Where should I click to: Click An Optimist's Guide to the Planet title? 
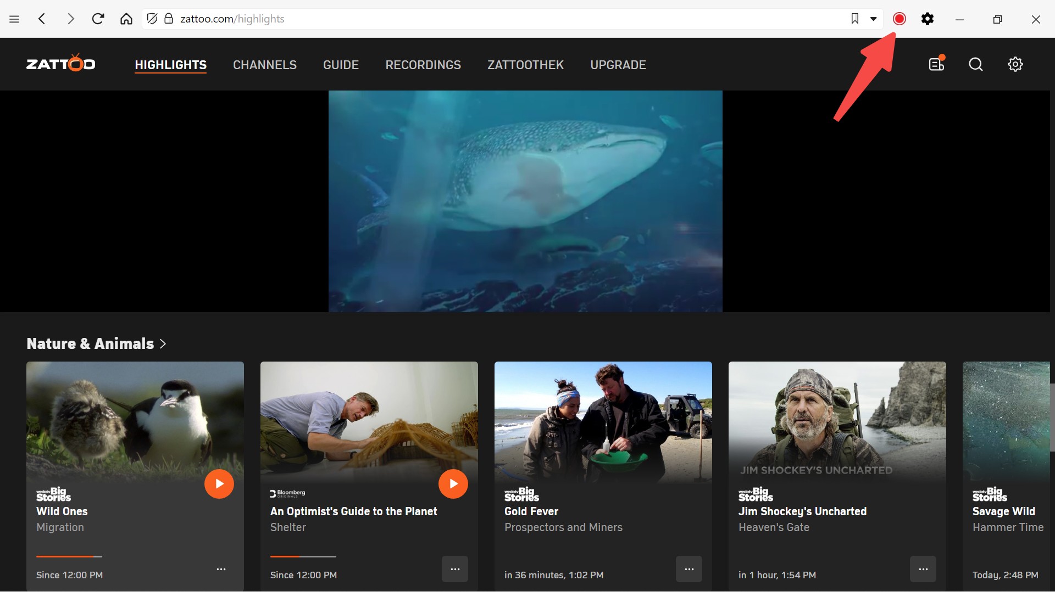tap(353, 511)
